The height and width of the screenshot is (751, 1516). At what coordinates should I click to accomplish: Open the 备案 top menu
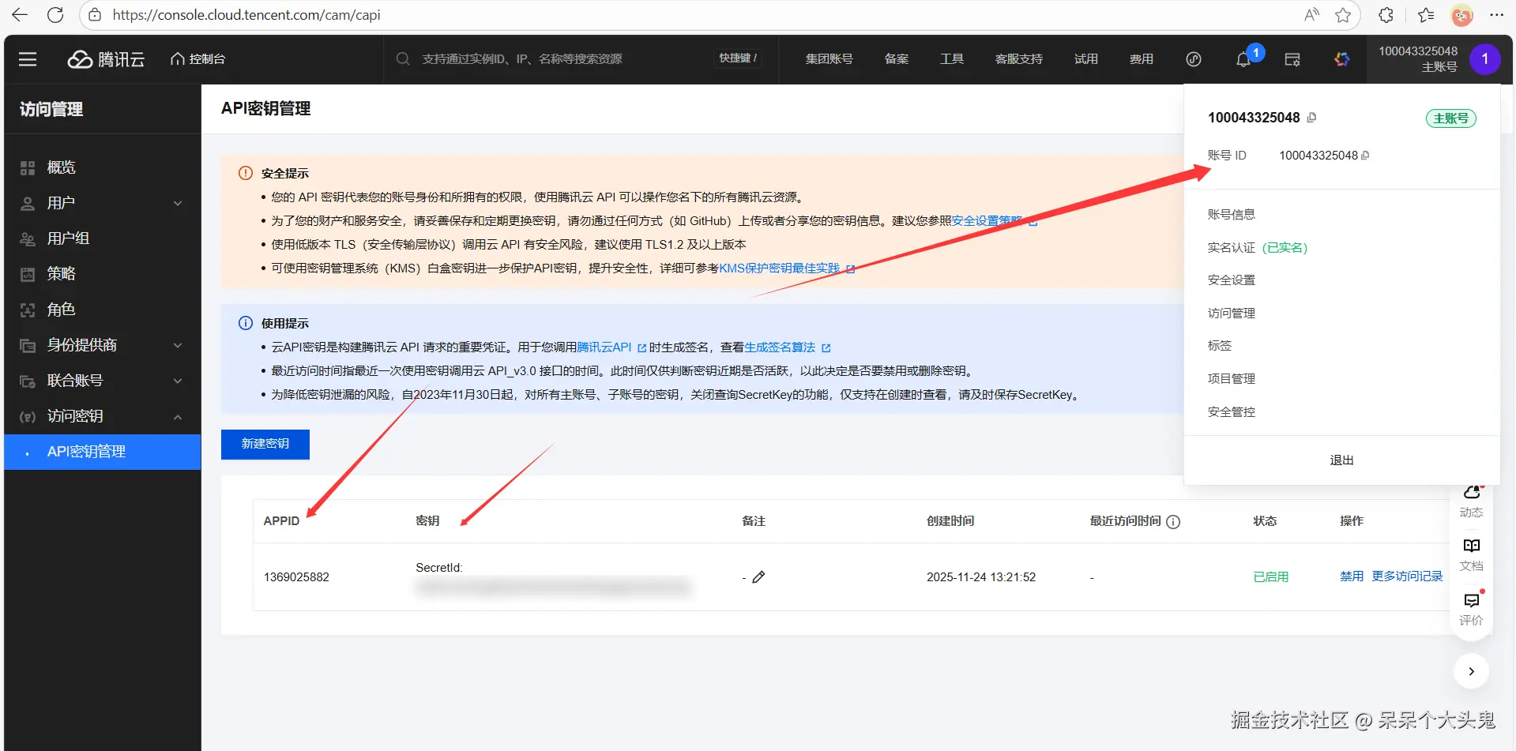897,59
